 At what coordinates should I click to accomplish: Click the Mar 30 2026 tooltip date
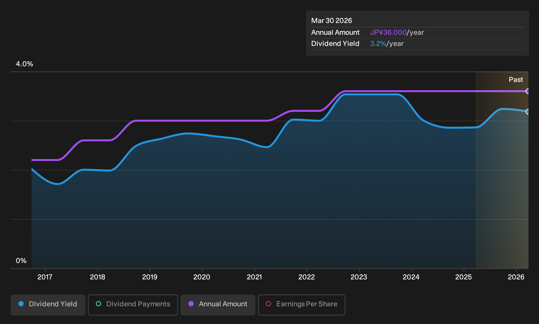tap(332, 21)
